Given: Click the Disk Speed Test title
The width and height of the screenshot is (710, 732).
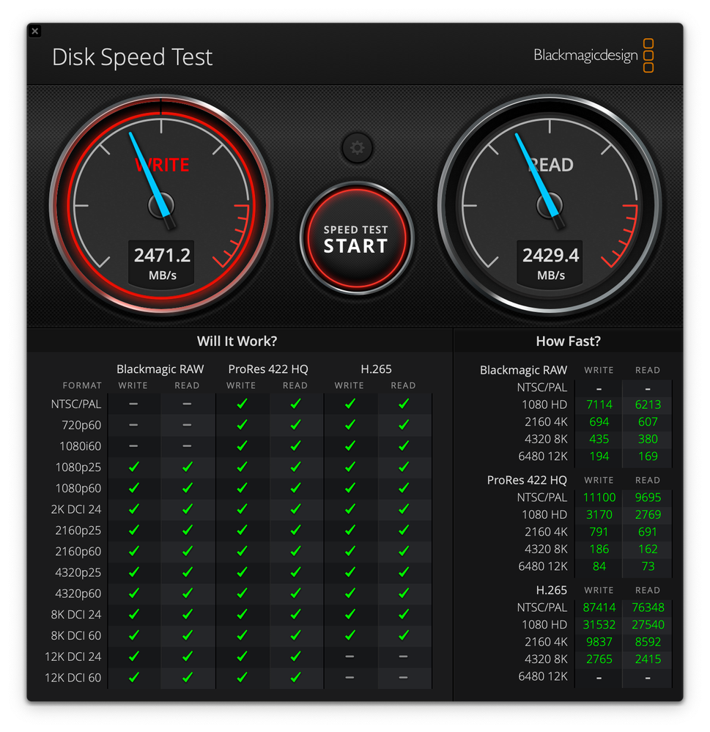Looking at the screenshot, I should click(132, 57).
